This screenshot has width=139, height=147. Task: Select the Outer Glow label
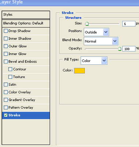pos(18,46)
